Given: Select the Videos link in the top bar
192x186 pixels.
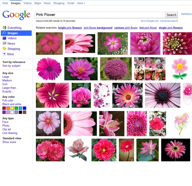Looking at the screenshot, I should (x=28, y=3).
